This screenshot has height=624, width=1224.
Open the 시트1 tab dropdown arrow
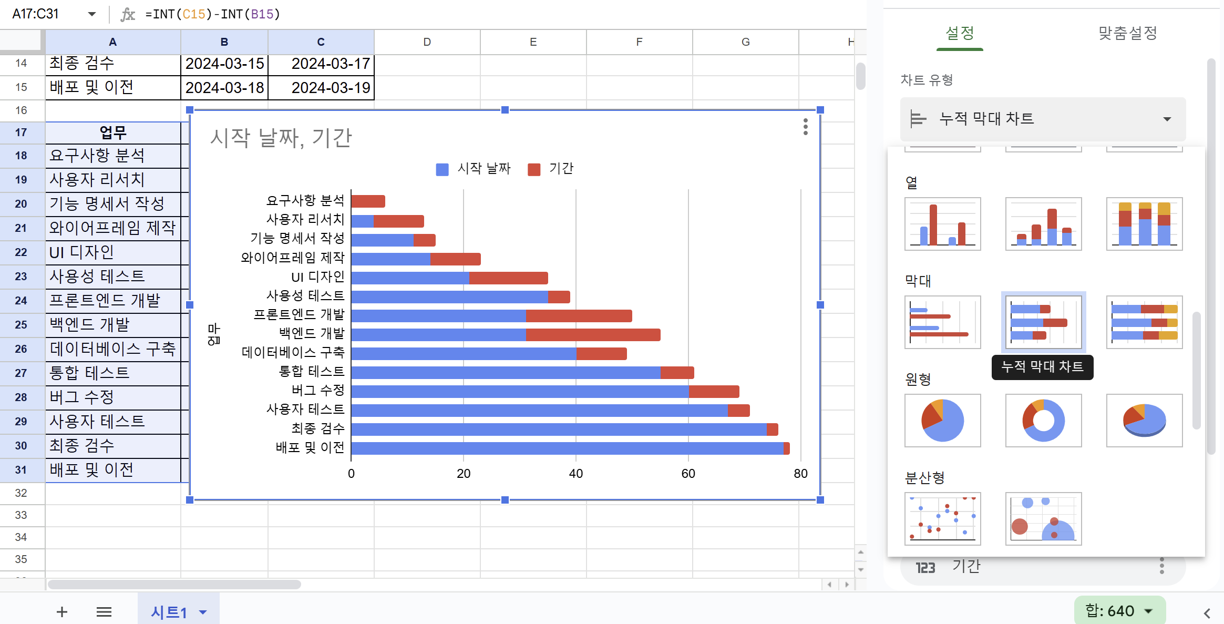[x=203, y=612]
